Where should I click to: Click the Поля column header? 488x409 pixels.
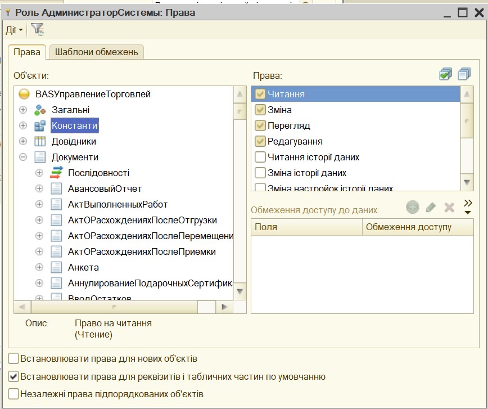coord(306,227)
